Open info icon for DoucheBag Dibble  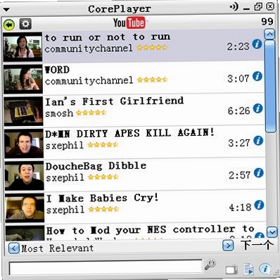(x=259, y=173)
